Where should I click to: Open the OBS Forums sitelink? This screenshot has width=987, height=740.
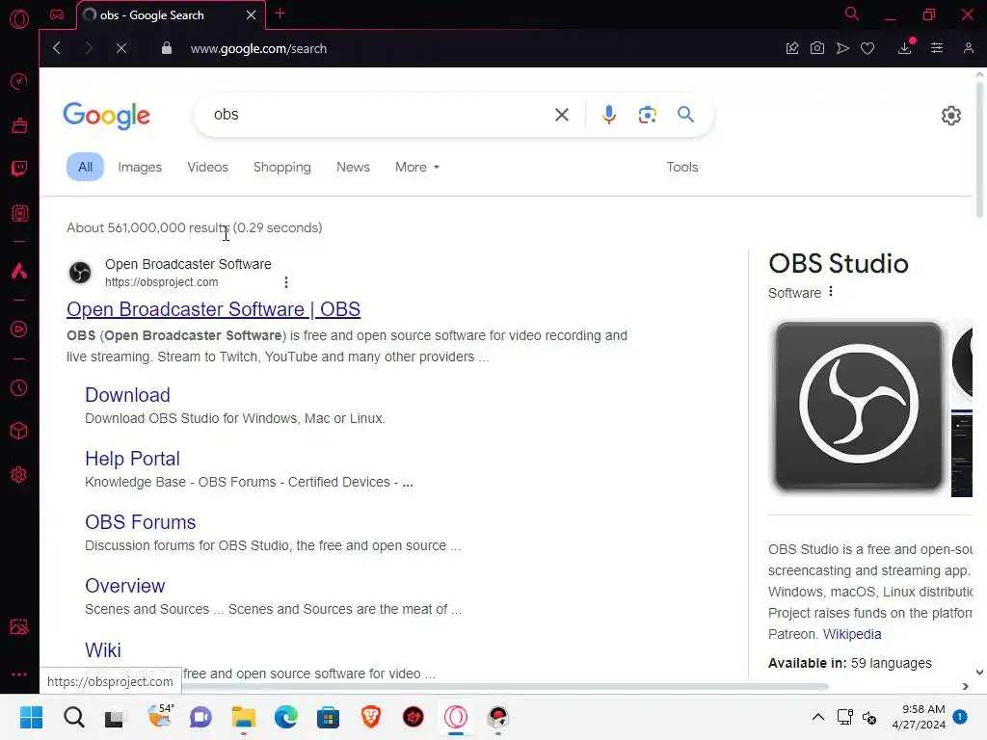141,522
